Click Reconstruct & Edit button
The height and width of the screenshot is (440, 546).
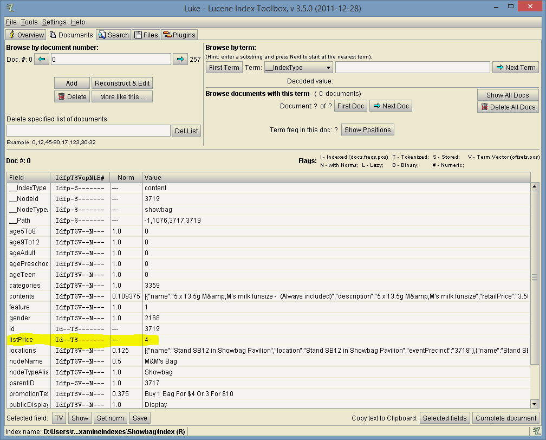click(122, 83)
